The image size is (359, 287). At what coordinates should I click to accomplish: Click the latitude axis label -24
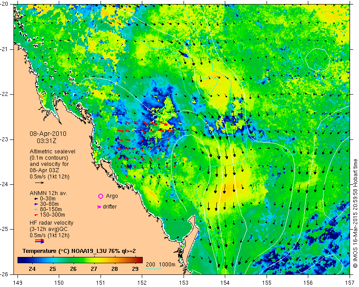(x=4, y=184)
